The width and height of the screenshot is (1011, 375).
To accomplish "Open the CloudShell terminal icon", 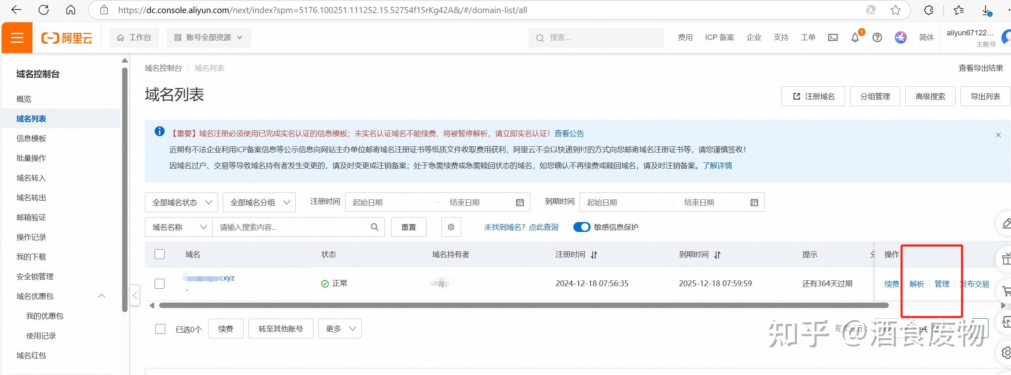I will (x=833, y=37).
